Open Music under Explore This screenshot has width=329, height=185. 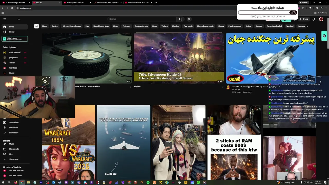[x=15, y=144]
